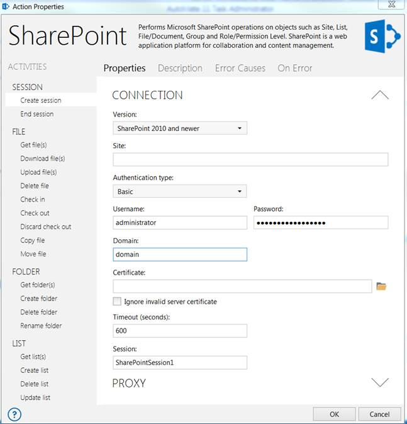The width and height of the screenshot is (407, 424).
Task: Click the FOLDER category heading
Action: point(26,272)
